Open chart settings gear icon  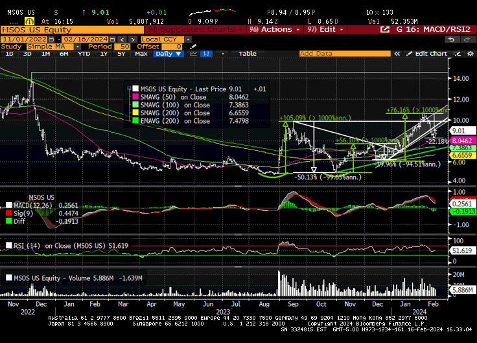(471, 54)
